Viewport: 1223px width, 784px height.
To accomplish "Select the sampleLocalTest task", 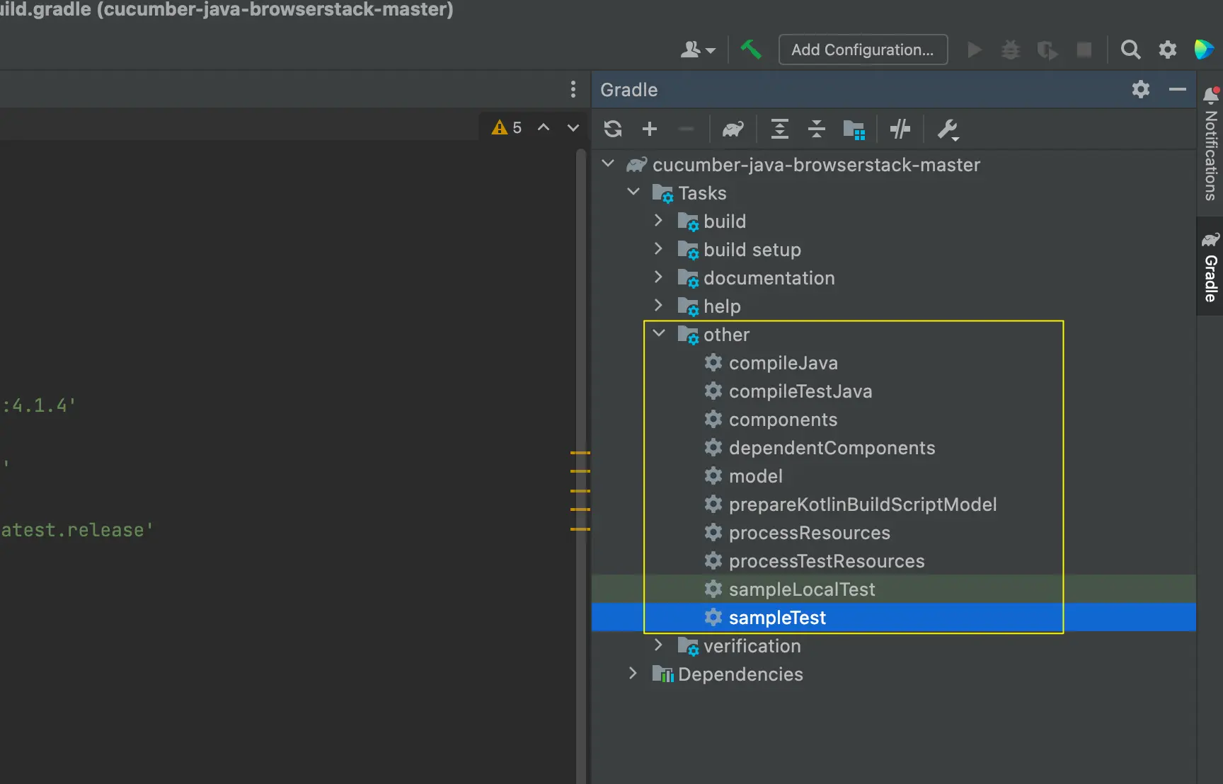I will (x=801, y=589).
